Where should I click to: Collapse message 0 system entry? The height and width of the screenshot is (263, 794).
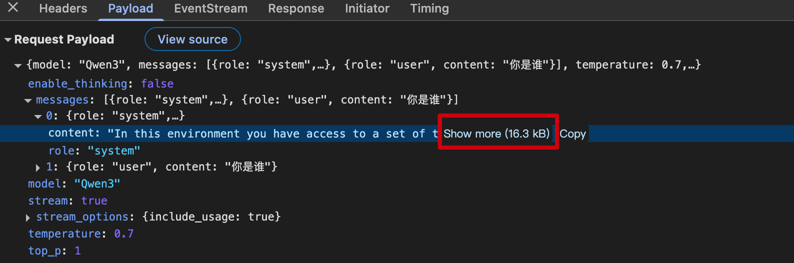[38, 116]
